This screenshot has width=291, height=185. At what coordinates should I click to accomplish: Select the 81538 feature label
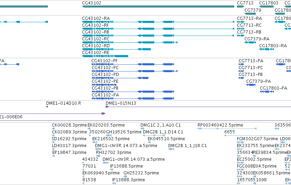(89, 180)
